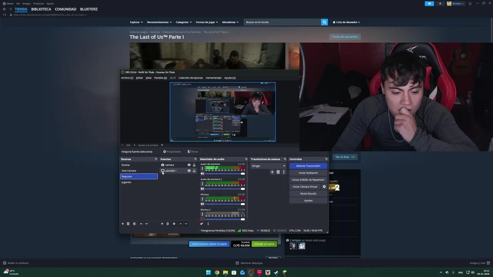
Task: Mute Audio del escritorio speaker
Action: [202, 174]
